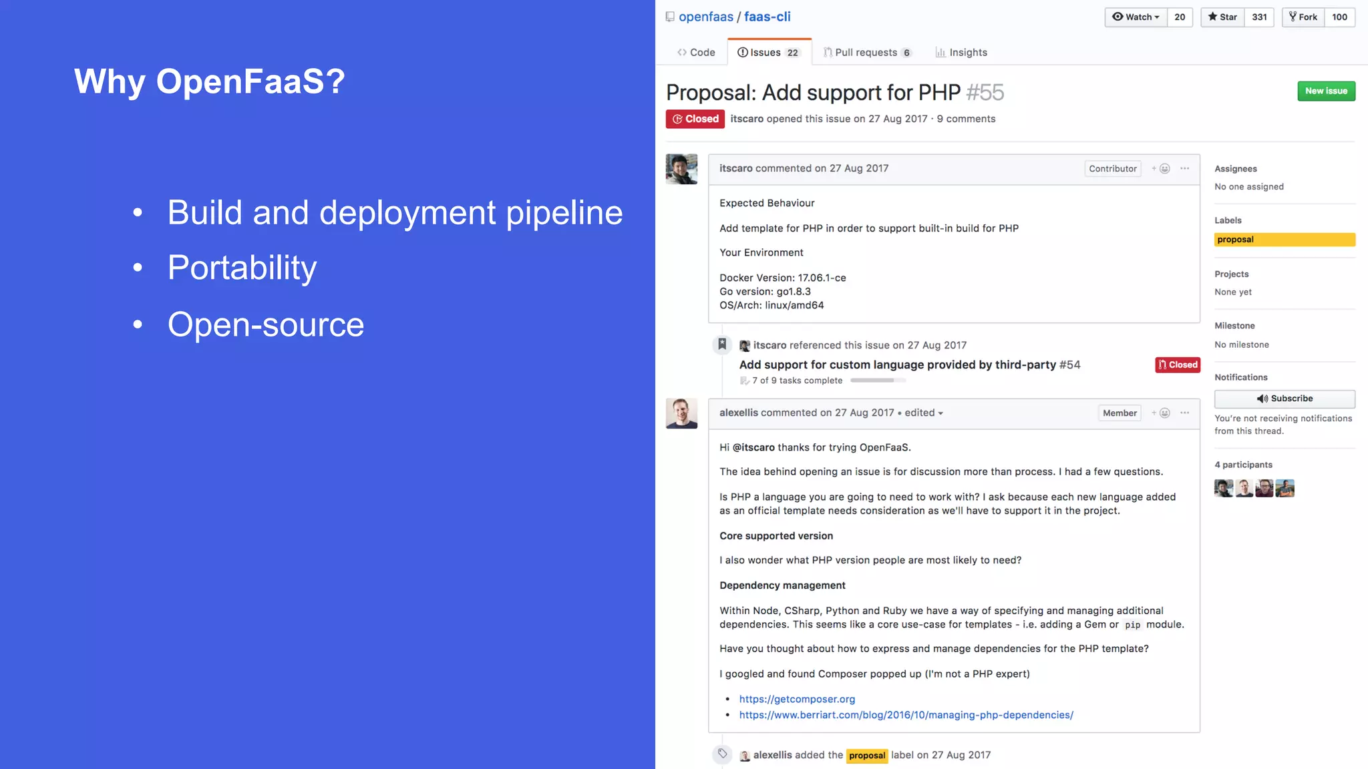Click the Member badge
Image resolution: width=1368 pixels, height=769 pixels.
(1120, 413)
